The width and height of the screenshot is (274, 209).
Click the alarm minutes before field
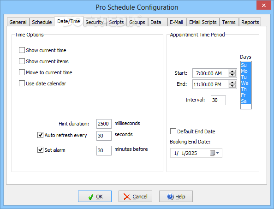point(104,150)
